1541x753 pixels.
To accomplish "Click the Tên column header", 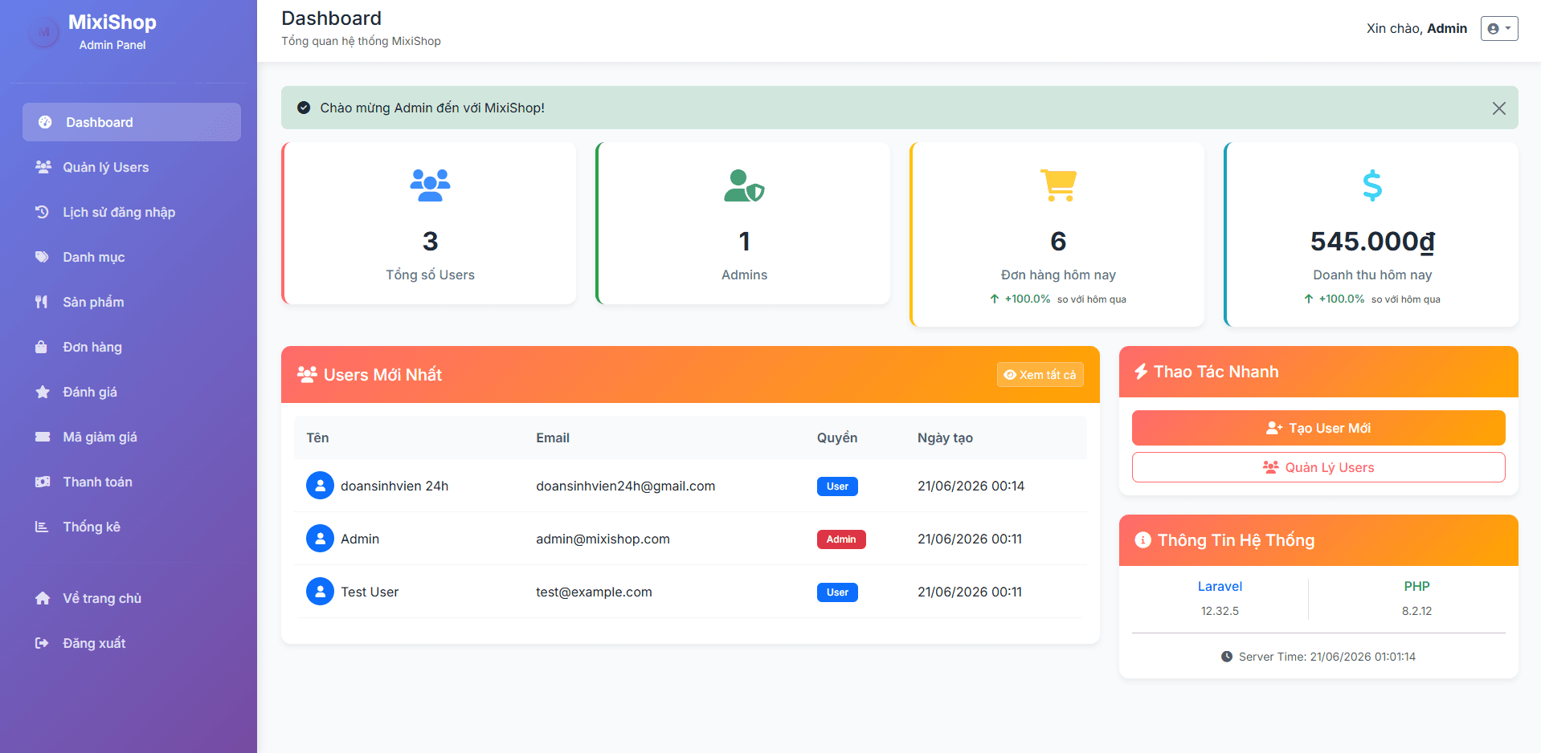I will tap(317, 438).
